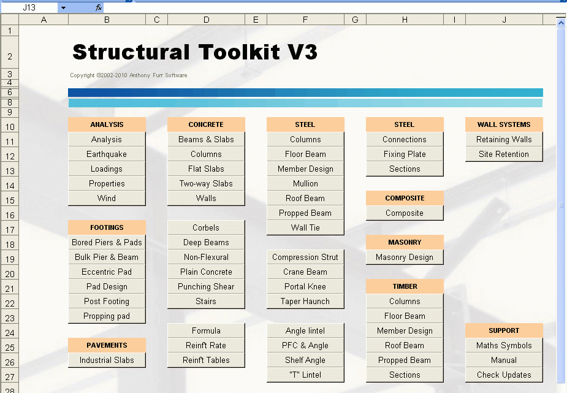567x393 pixels.
Task: Open the Two-way Slabs button
Action: click(x=206, y=184)
